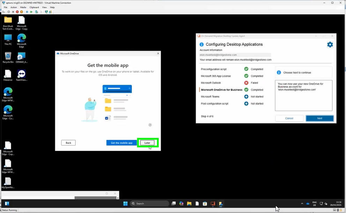Open the clock showing 15:16
Viewport: 346px width, 213px height.
[x=336, y=204]
